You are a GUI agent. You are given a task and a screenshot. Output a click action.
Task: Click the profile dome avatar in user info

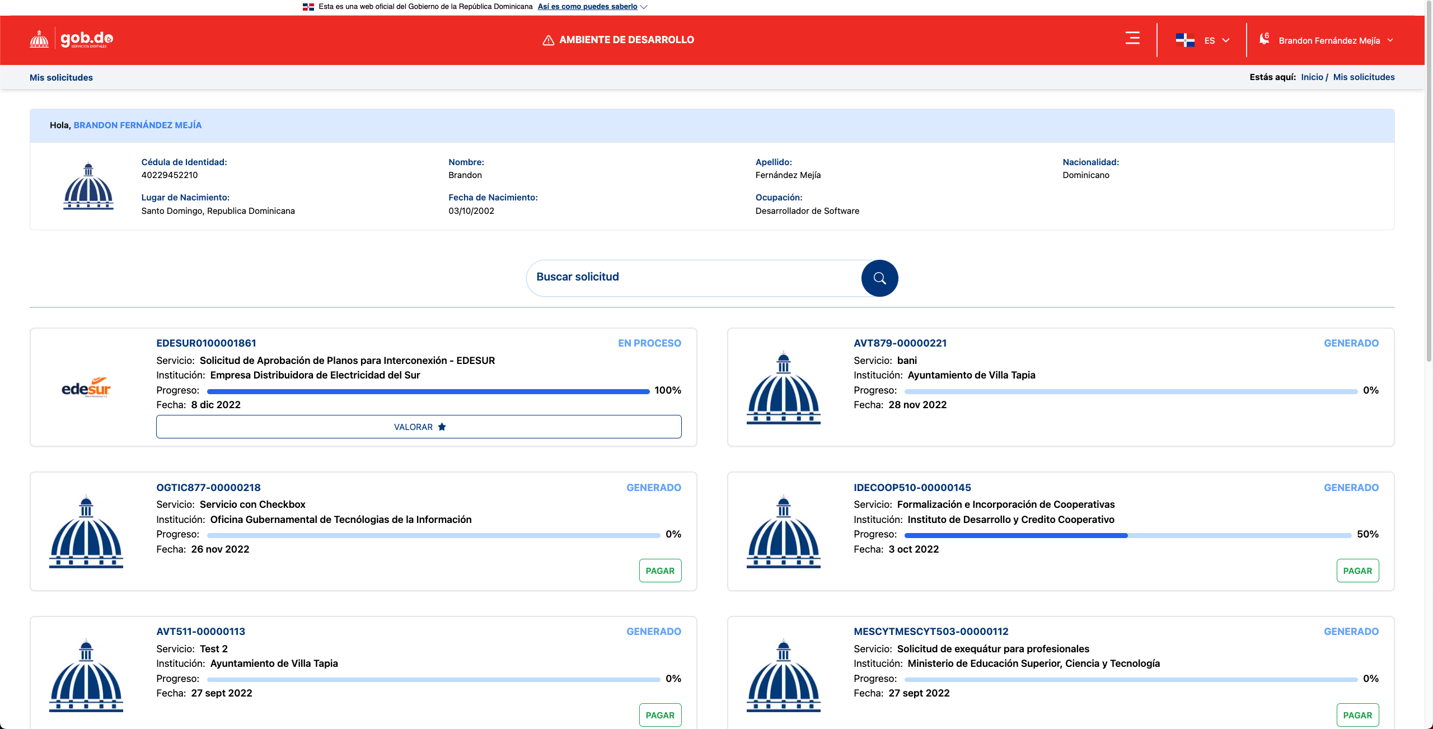coord(88,186)
